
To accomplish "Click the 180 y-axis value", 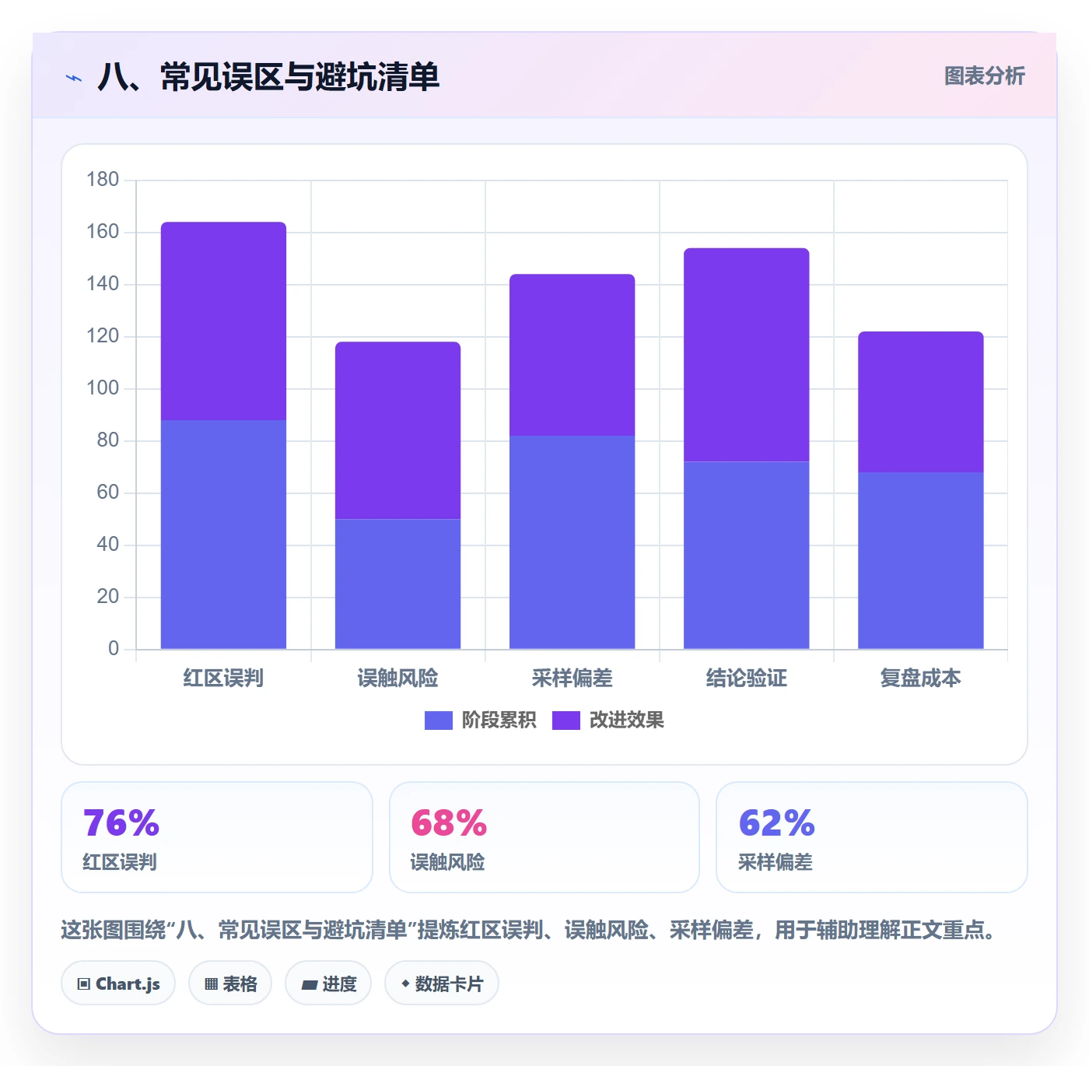I will coord(103,180).
